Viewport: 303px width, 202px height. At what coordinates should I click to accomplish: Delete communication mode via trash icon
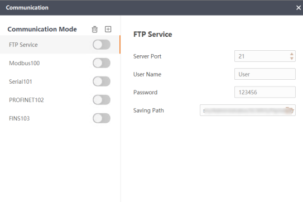point(95,29)
